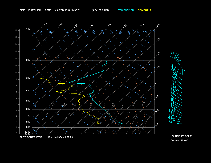Click the "WINDS PROFILE" caption
The height and width of the screenshot is (163, 211).
point(182,136)
